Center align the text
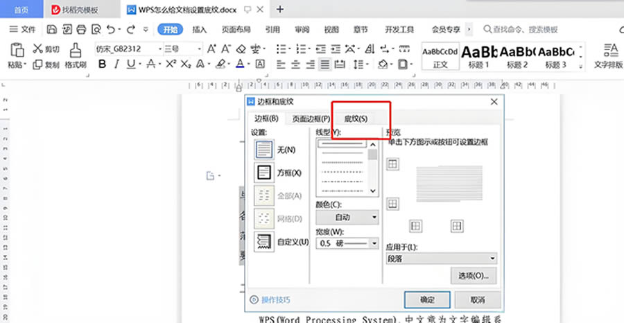 pos(295,64)
